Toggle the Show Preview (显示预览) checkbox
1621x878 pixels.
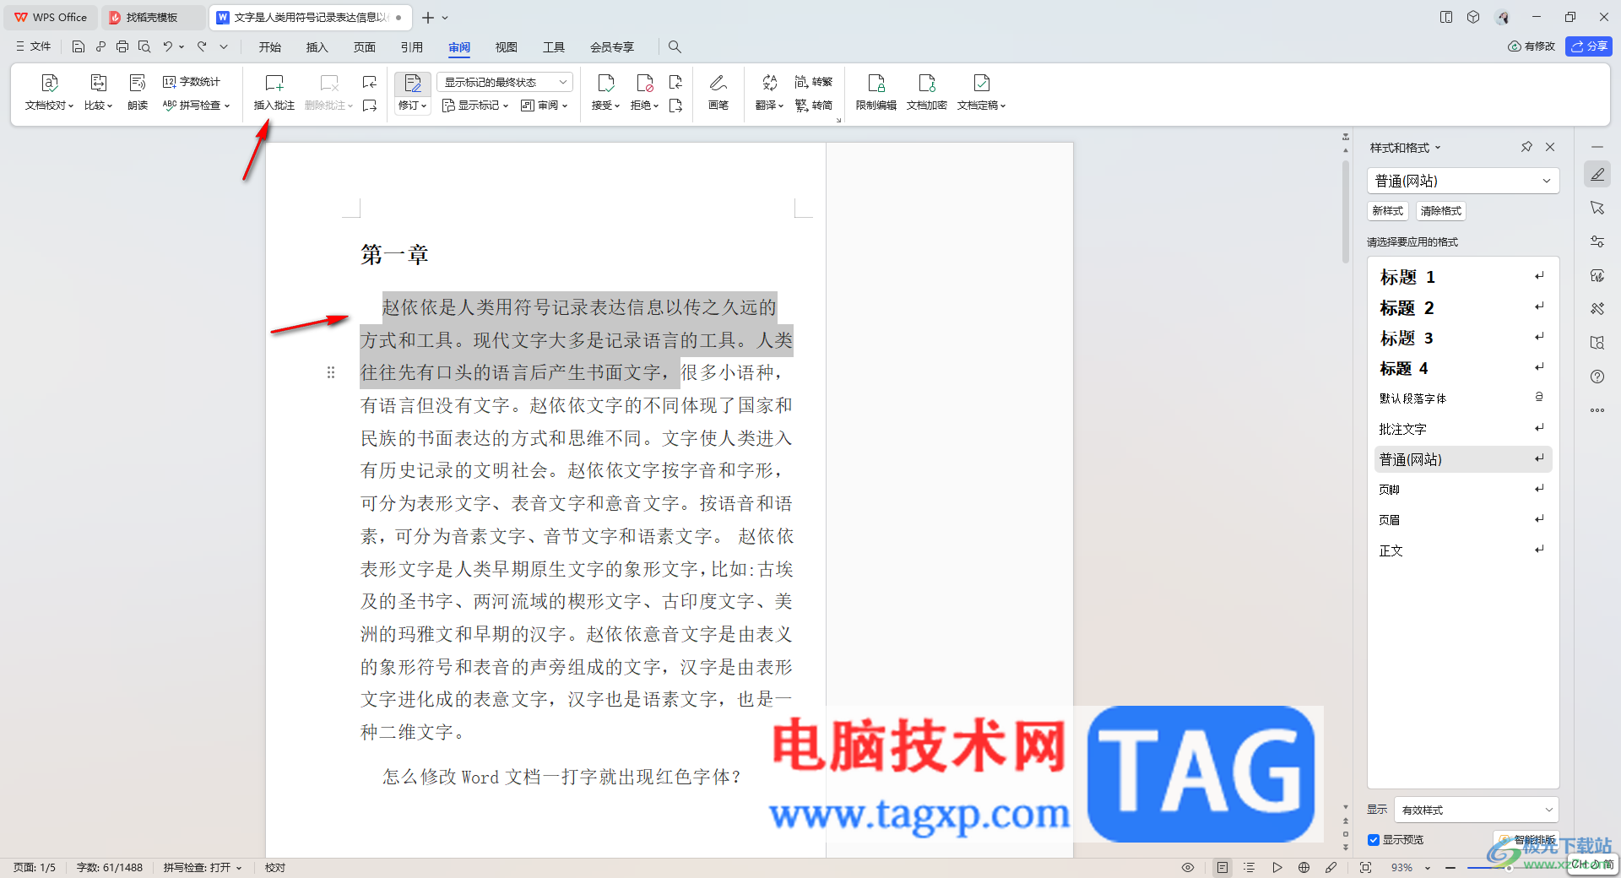tap(1374, 840)
